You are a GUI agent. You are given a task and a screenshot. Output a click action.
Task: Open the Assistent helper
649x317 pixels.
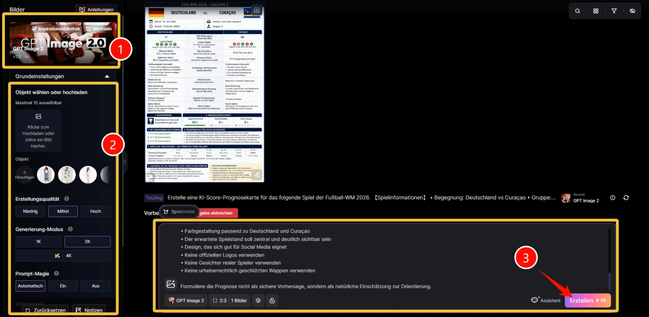click(546, 301)
